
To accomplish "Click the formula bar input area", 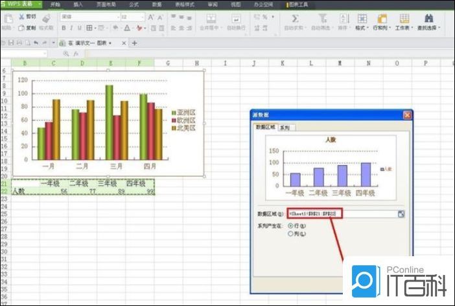I will pos(268,54).
